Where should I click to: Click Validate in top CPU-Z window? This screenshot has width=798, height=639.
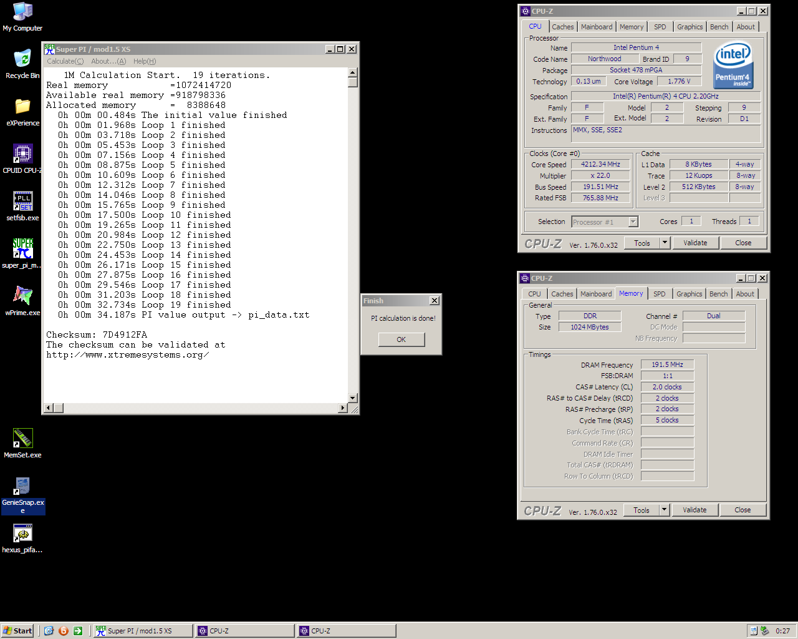[x=696, y=243]
